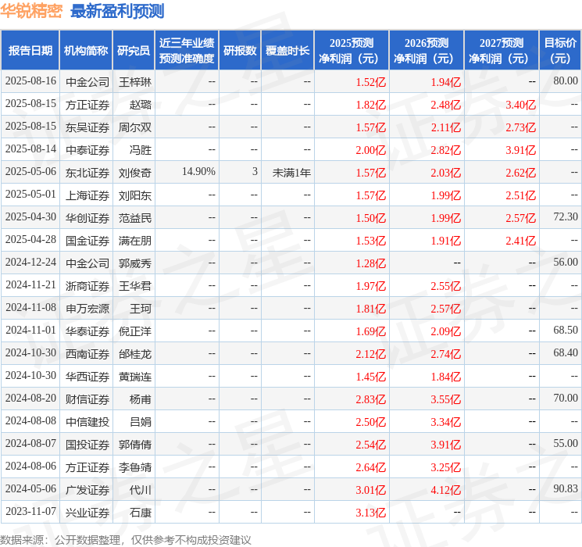582x547 pixels.
Task: Click the 华锐精密 stock name title
Action: (x=31, y=11)
